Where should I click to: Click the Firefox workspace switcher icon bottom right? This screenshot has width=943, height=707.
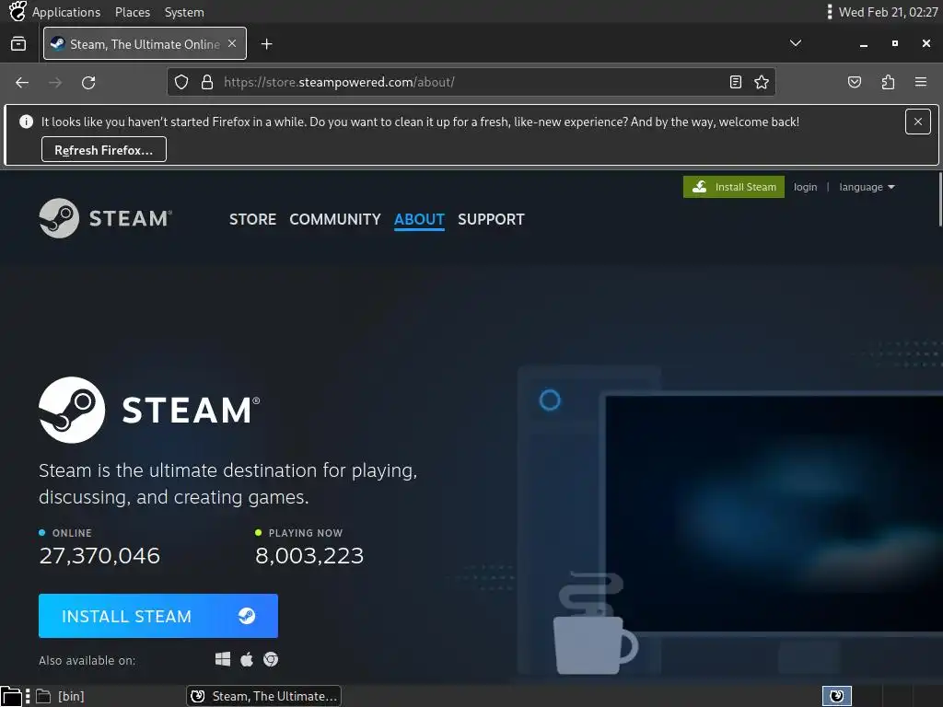pos(836,696)
